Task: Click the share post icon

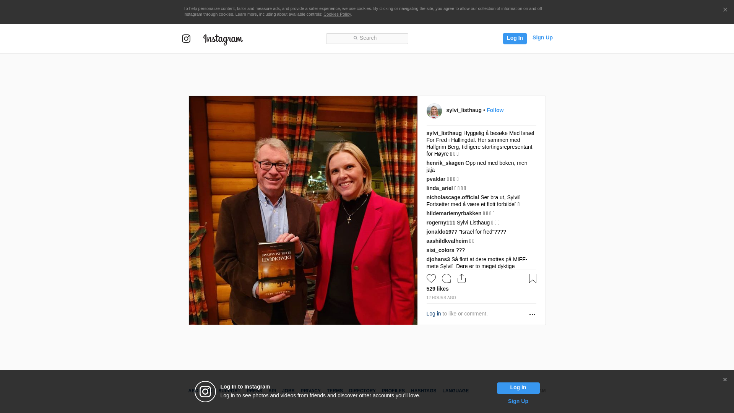Action: [x=462, y=278]
